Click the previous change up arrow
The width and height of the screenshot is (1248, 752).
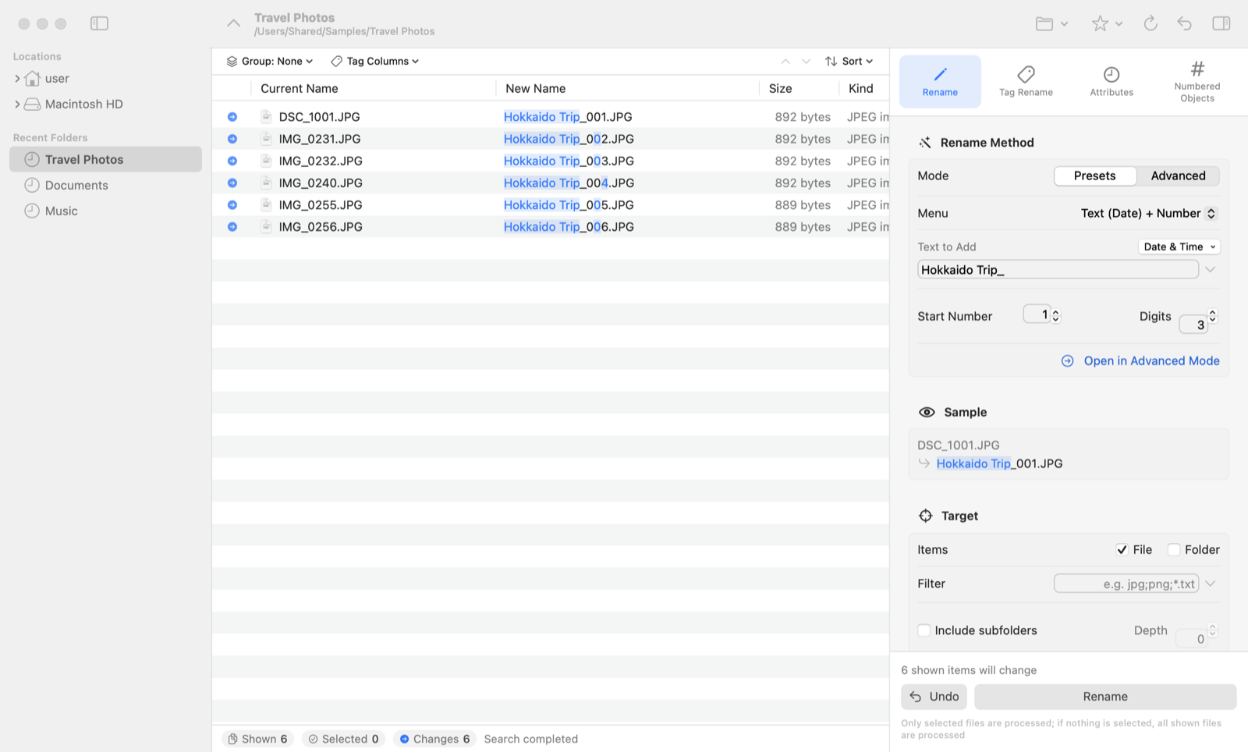coord(785,61)
